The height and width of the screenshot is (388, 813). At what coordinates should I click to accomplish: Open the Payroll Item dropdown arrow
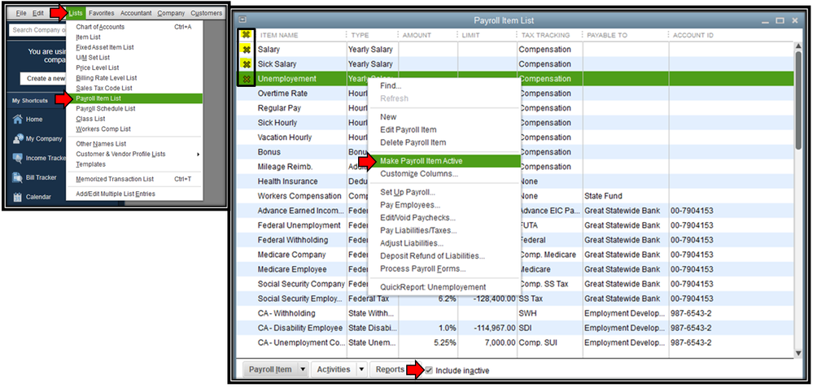click(x=303, y=369)
